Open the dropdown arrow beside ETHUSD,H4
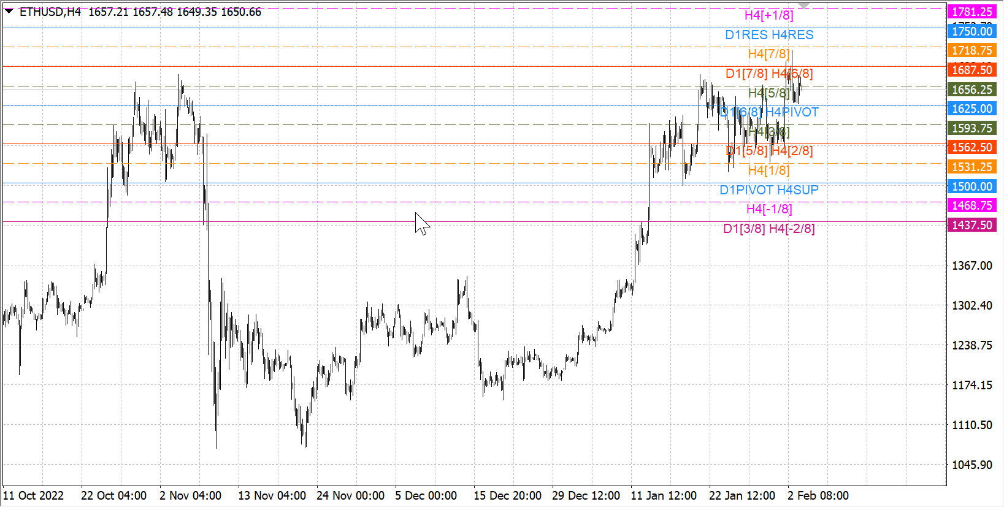Image resolution: width=1004 pixels, height=507 pixels. pyautogui.click(x=9, y=12)
